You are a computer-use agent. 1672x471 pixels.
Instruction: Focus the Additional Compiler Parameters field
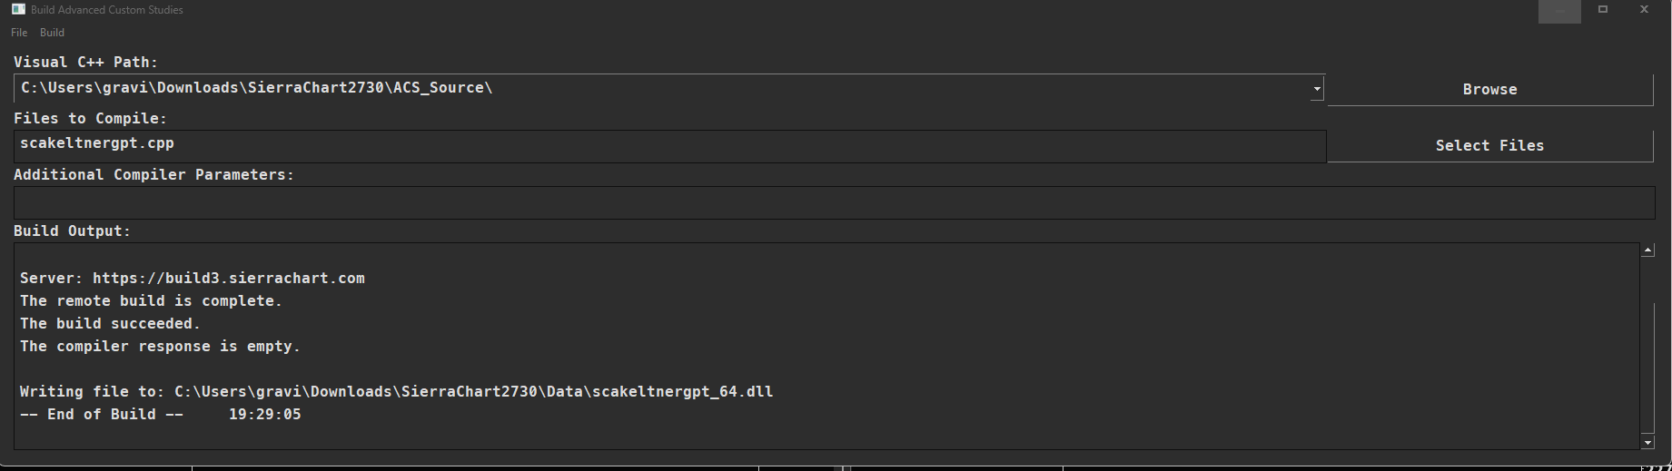click(x=817, y=202)
